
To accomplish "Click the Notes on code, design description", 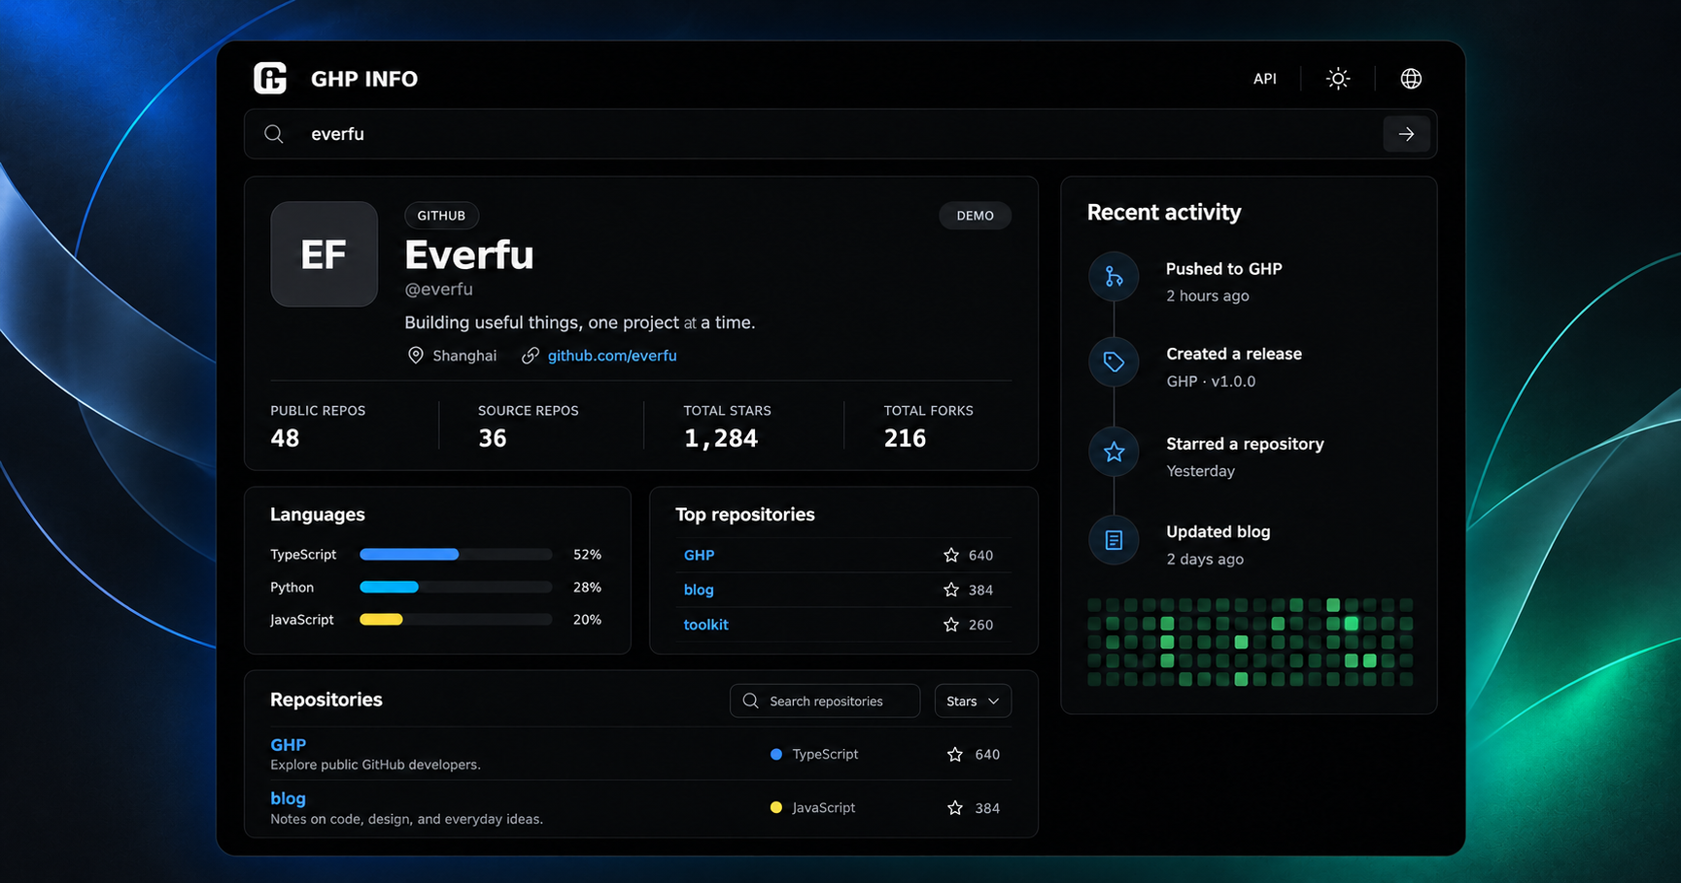I will tap(406, 819).
